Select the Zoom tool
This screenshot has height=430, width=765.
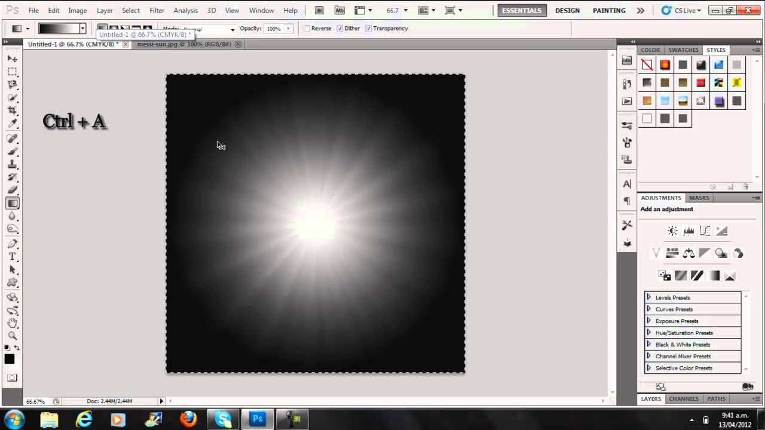[12, 336]
